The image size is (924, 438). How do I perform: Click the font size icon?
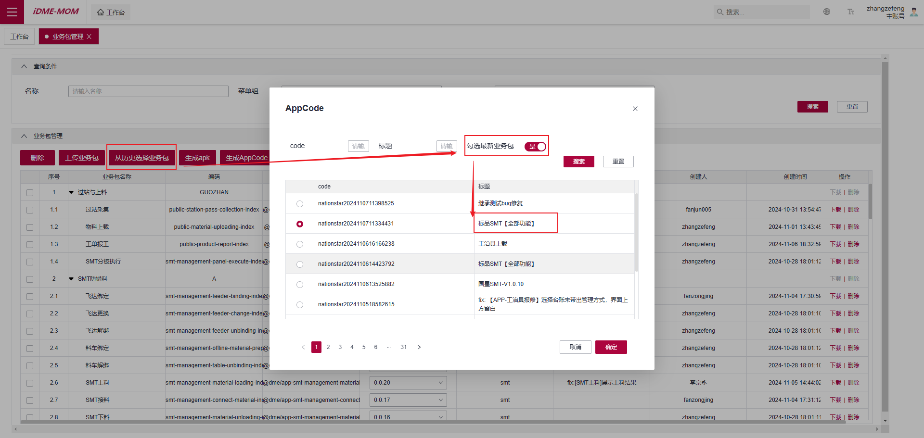pos(851,12)
